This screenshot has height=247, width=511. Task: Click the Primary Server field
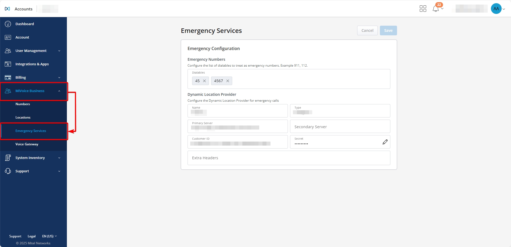pos(238,126)
